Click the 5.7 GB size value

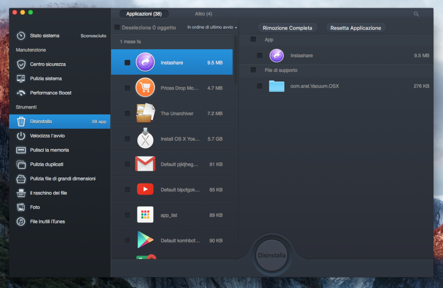(x=215, y=139)
